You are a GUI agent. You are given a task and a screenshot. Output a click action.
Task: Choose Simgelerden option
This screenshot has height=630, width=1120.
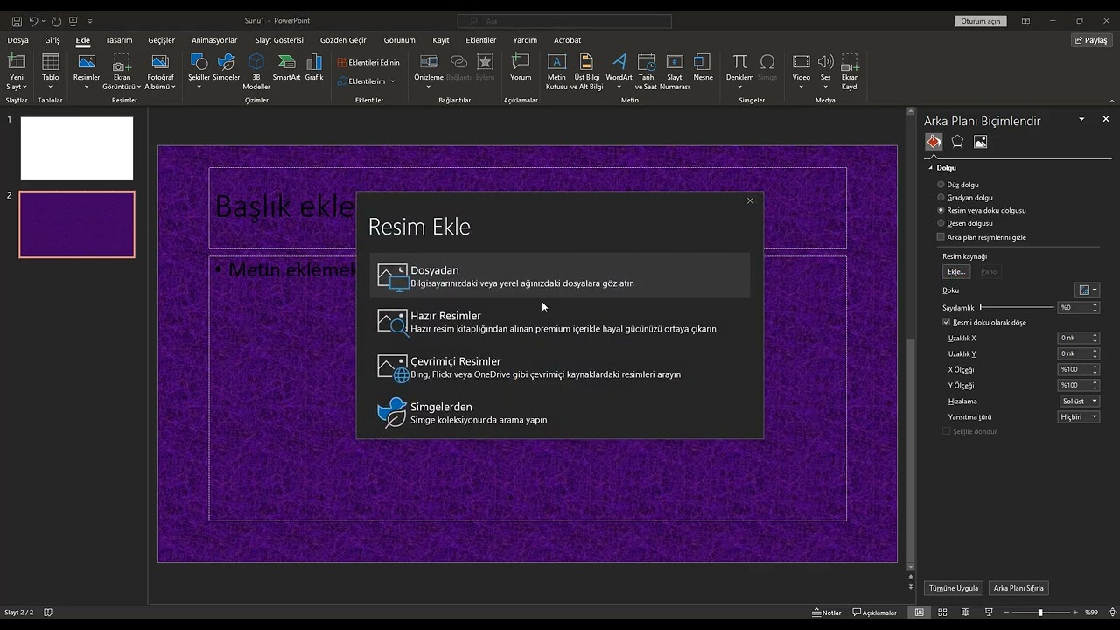[x=560, y=413]
